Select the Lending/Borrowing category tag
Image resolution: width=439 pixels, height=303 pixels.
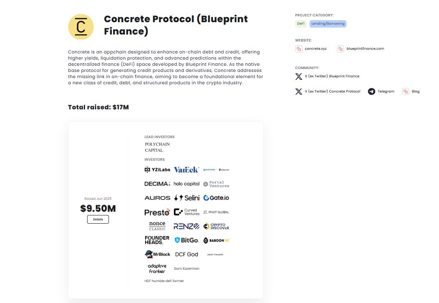tap(328, 24)
